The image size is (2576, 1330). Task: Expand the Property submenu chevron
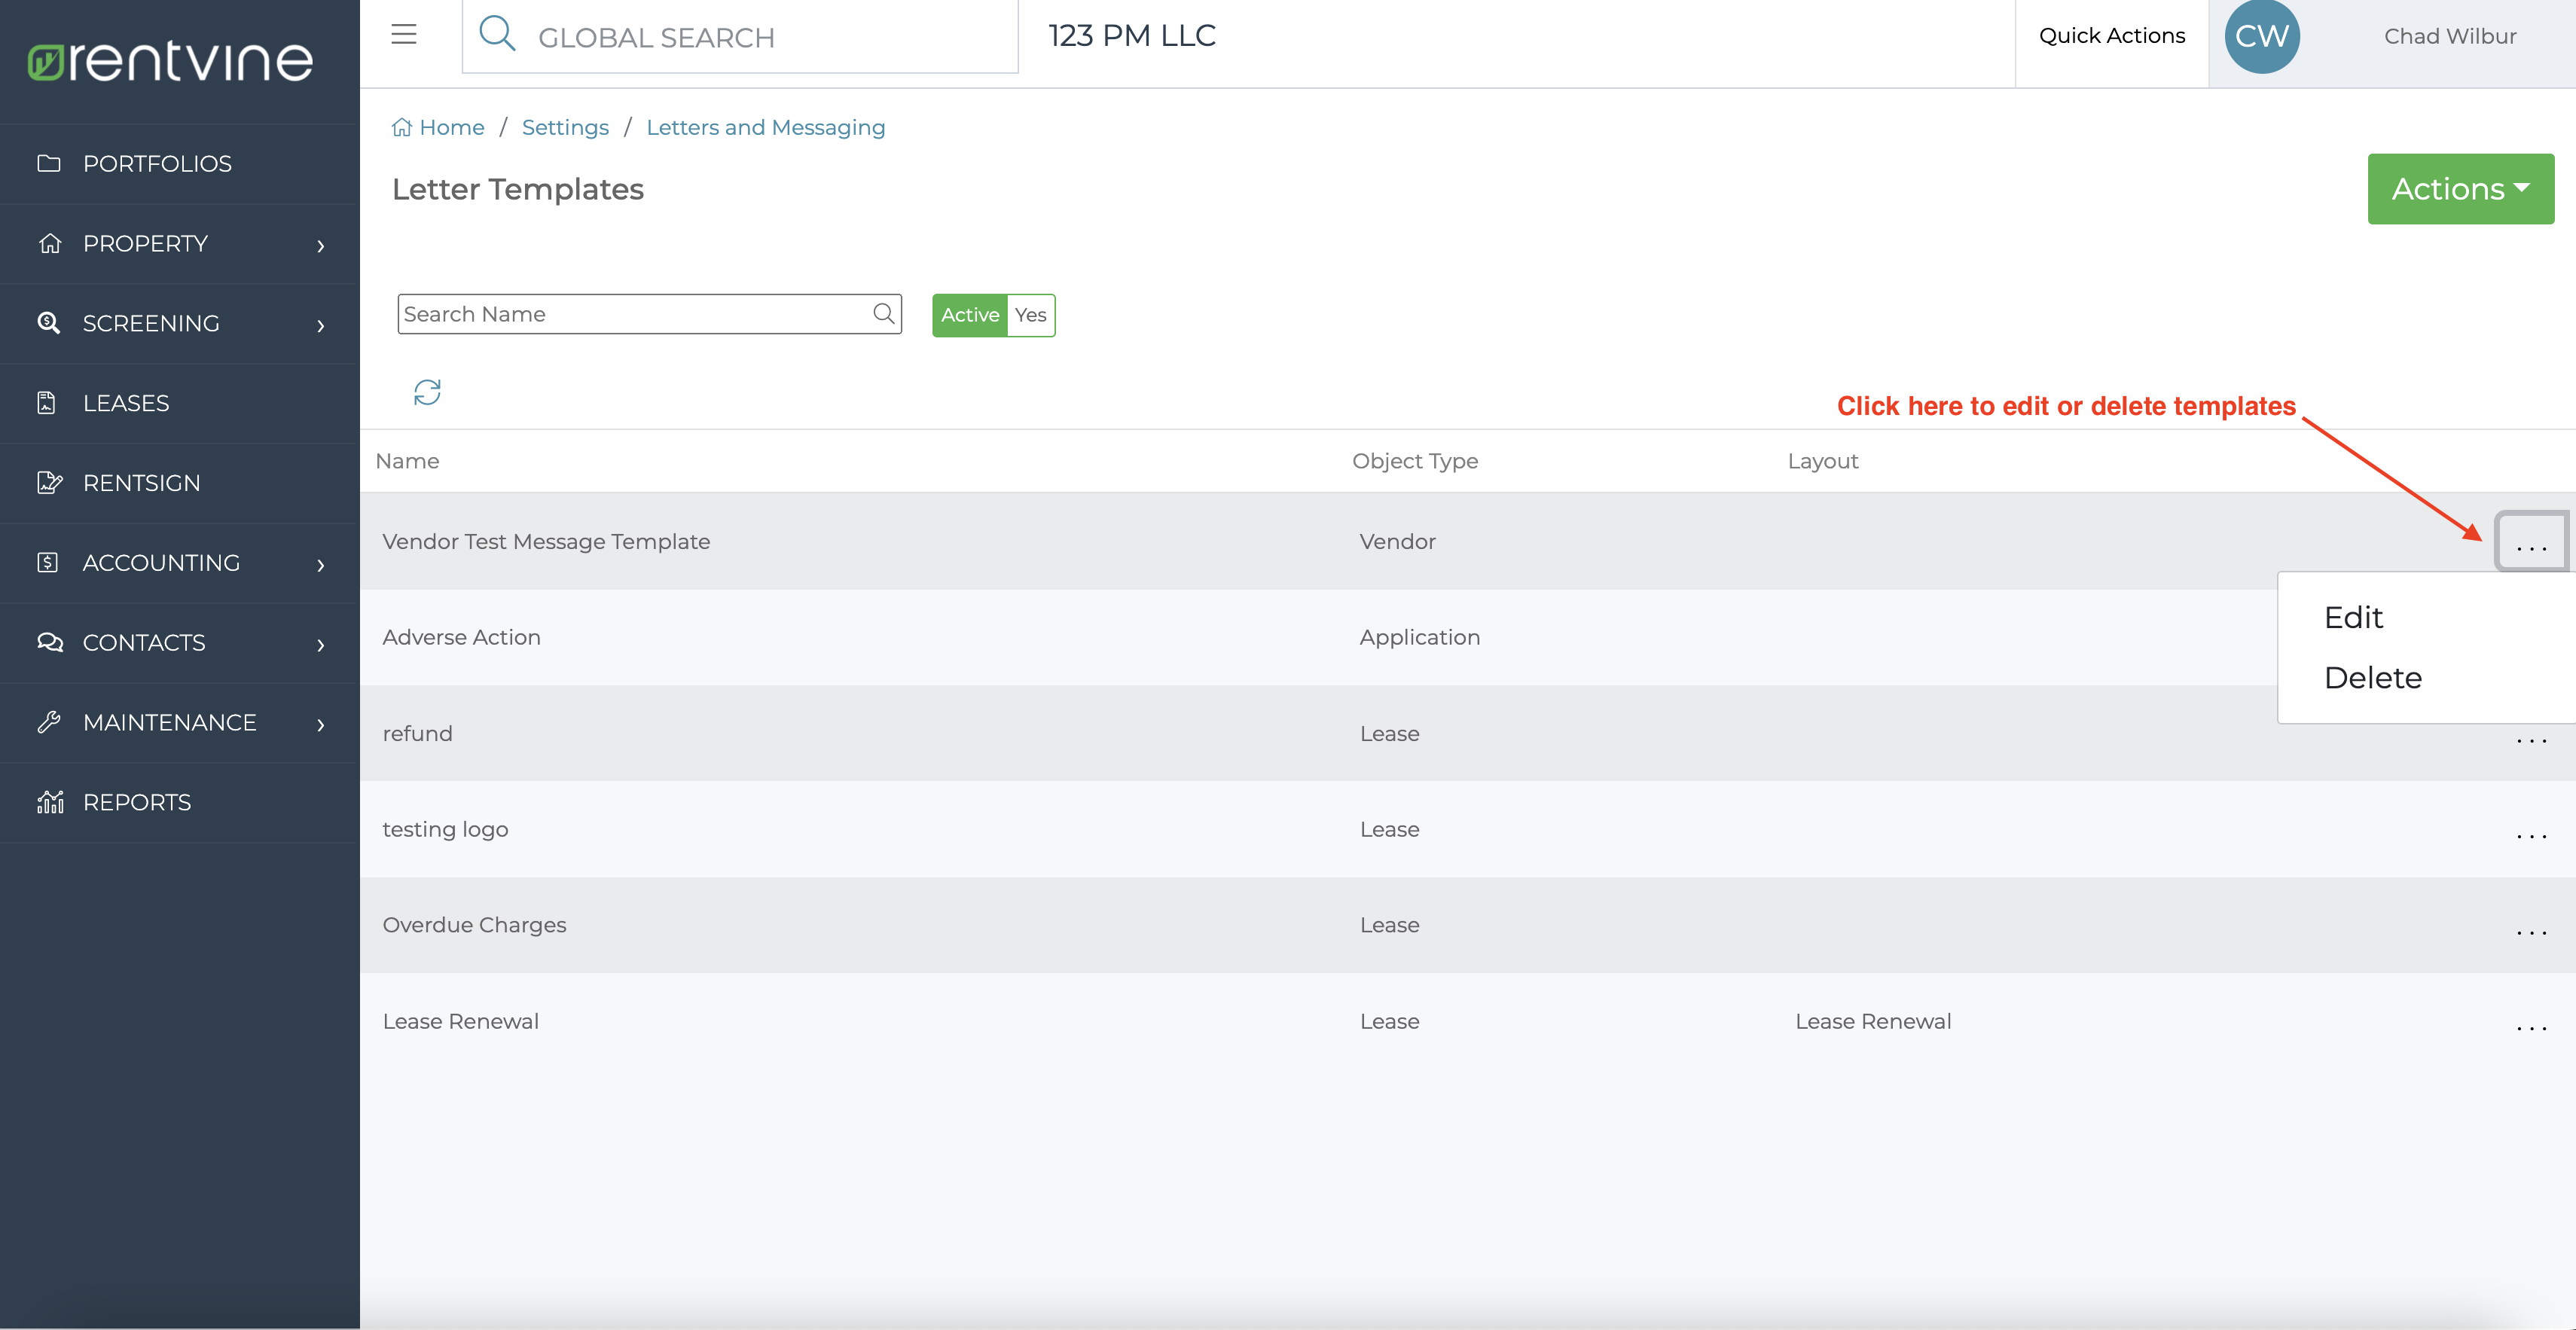tap(321, 245)
